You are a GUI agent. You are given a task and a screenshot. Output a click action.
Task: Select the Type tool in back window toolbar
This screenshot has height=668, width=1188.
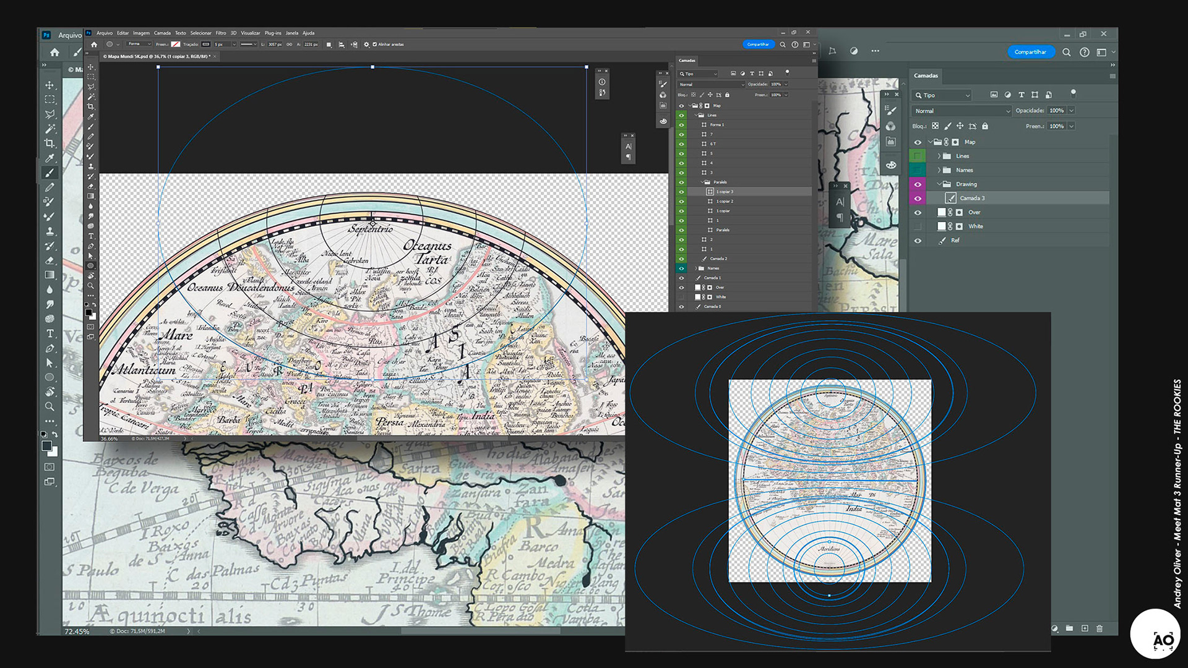tap(49, 333)
